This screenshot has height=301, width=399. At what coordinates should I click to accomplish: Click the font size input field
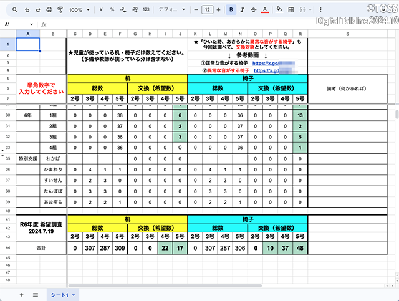207,10
